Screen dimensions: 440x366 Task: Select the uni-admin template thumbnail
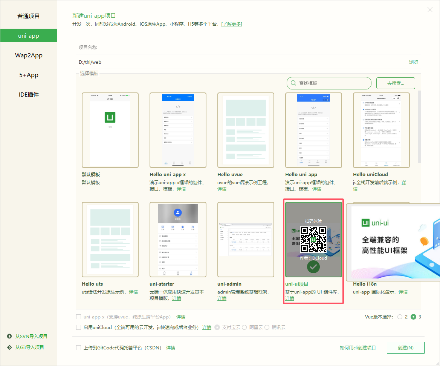[x=246, y=240]
